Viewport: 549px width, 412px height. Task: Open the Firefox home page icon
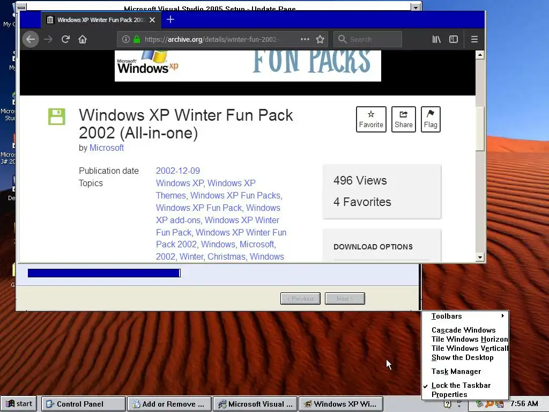[x=83, y=39]
